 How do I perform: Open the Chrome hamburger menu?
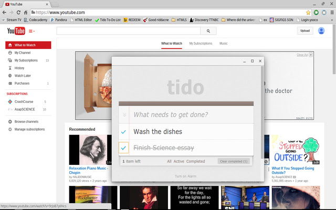tap(332, 13)
